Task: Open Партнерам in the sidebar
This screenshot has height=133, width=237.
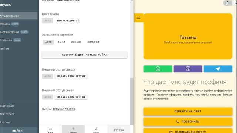Action: [x=7, y=106]
